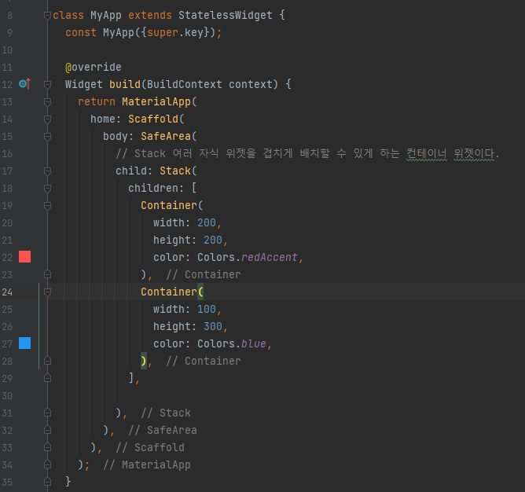525x492 pixels.
Task: Click the Korean Stack comment on line 16
Action: 307,154
